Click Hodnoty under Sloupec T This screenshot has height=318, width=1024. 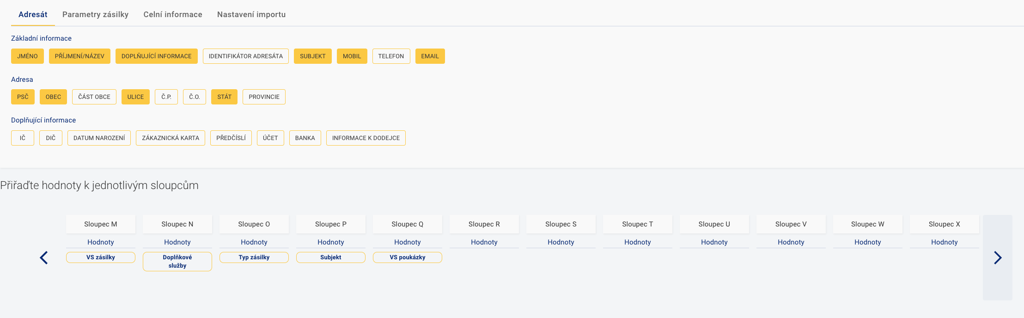(638, 242)
